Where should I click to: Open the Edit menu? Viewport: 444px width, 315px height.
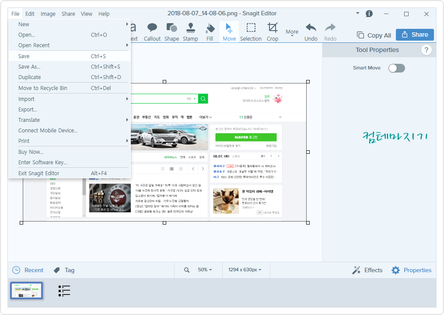30,14
